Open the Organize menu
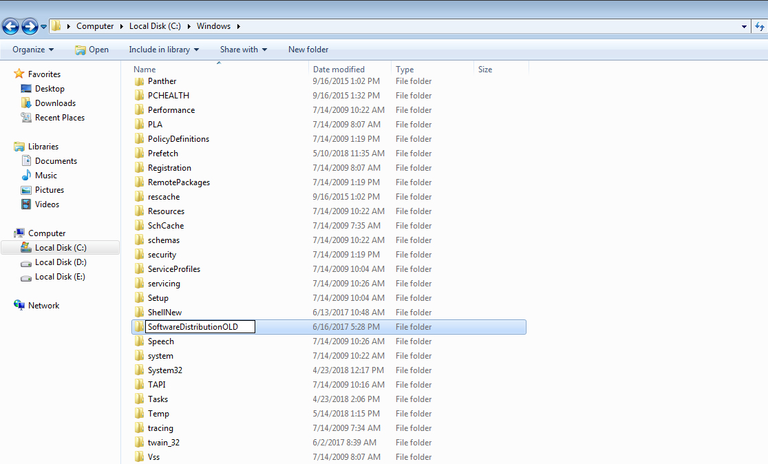The image size is (768, 464). [x=33, y=50]
